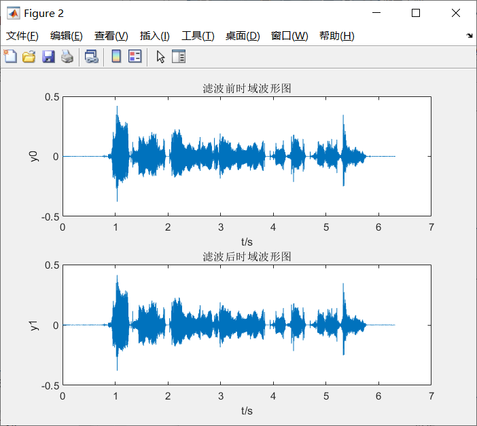
Task: Save the figure using the floppy disk icon
Action: [48, 57]
